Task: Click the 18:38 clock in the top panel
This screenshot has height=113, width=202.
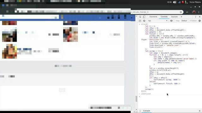Action: (x=169, y=2)
